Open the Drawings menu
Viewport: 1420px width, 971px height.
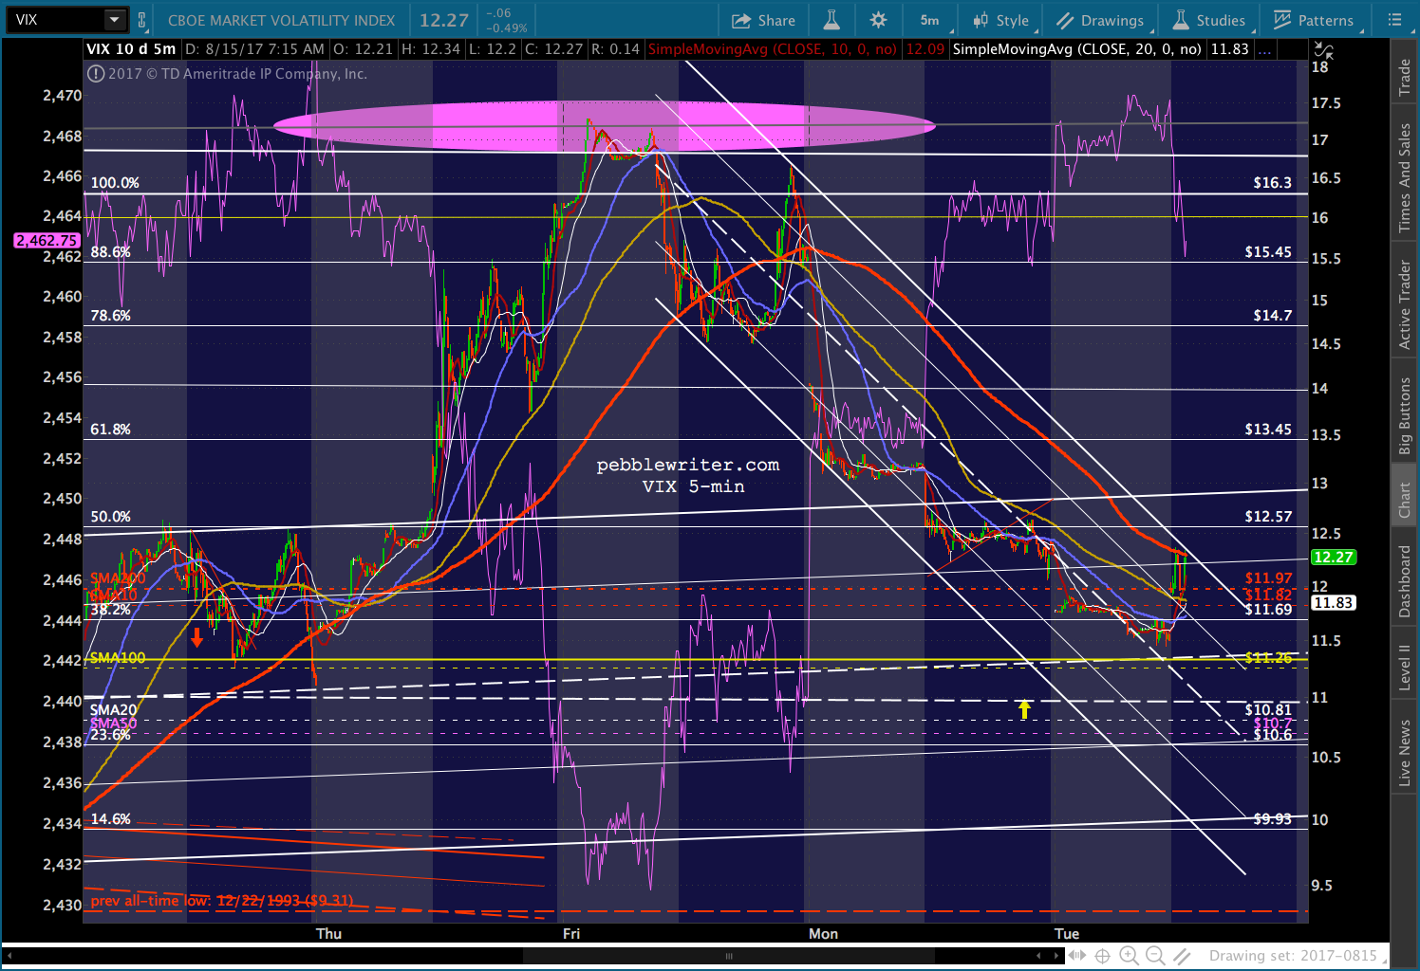coord(1101,20)
